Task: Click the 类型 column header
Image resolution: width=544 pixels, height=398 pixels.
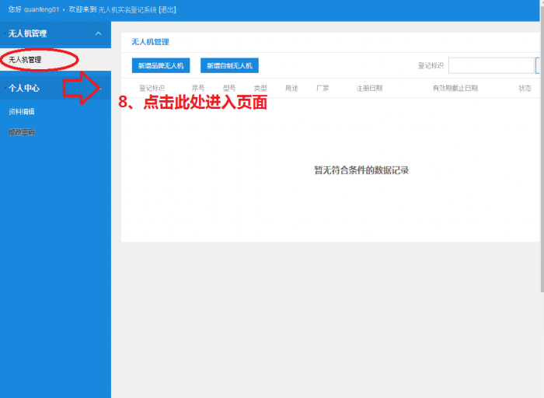Action: (260, 88)
